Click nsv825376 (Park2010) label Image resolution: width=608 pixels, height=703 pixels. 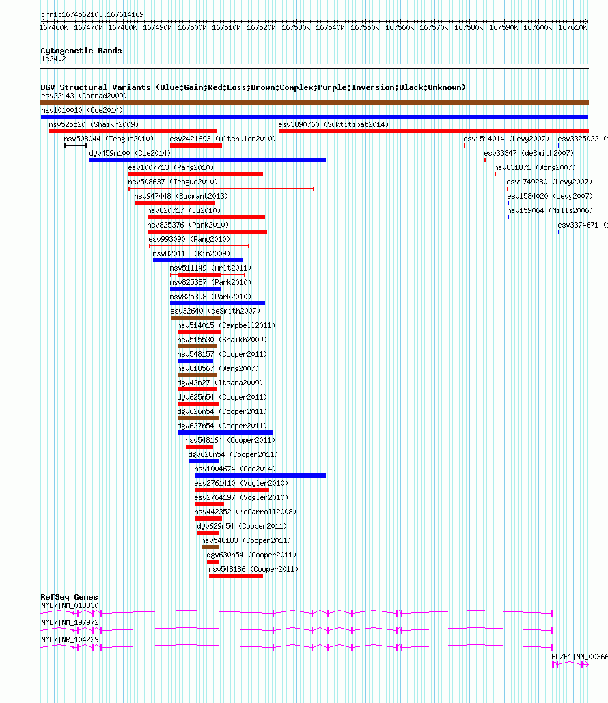click(x=188, y=225)
